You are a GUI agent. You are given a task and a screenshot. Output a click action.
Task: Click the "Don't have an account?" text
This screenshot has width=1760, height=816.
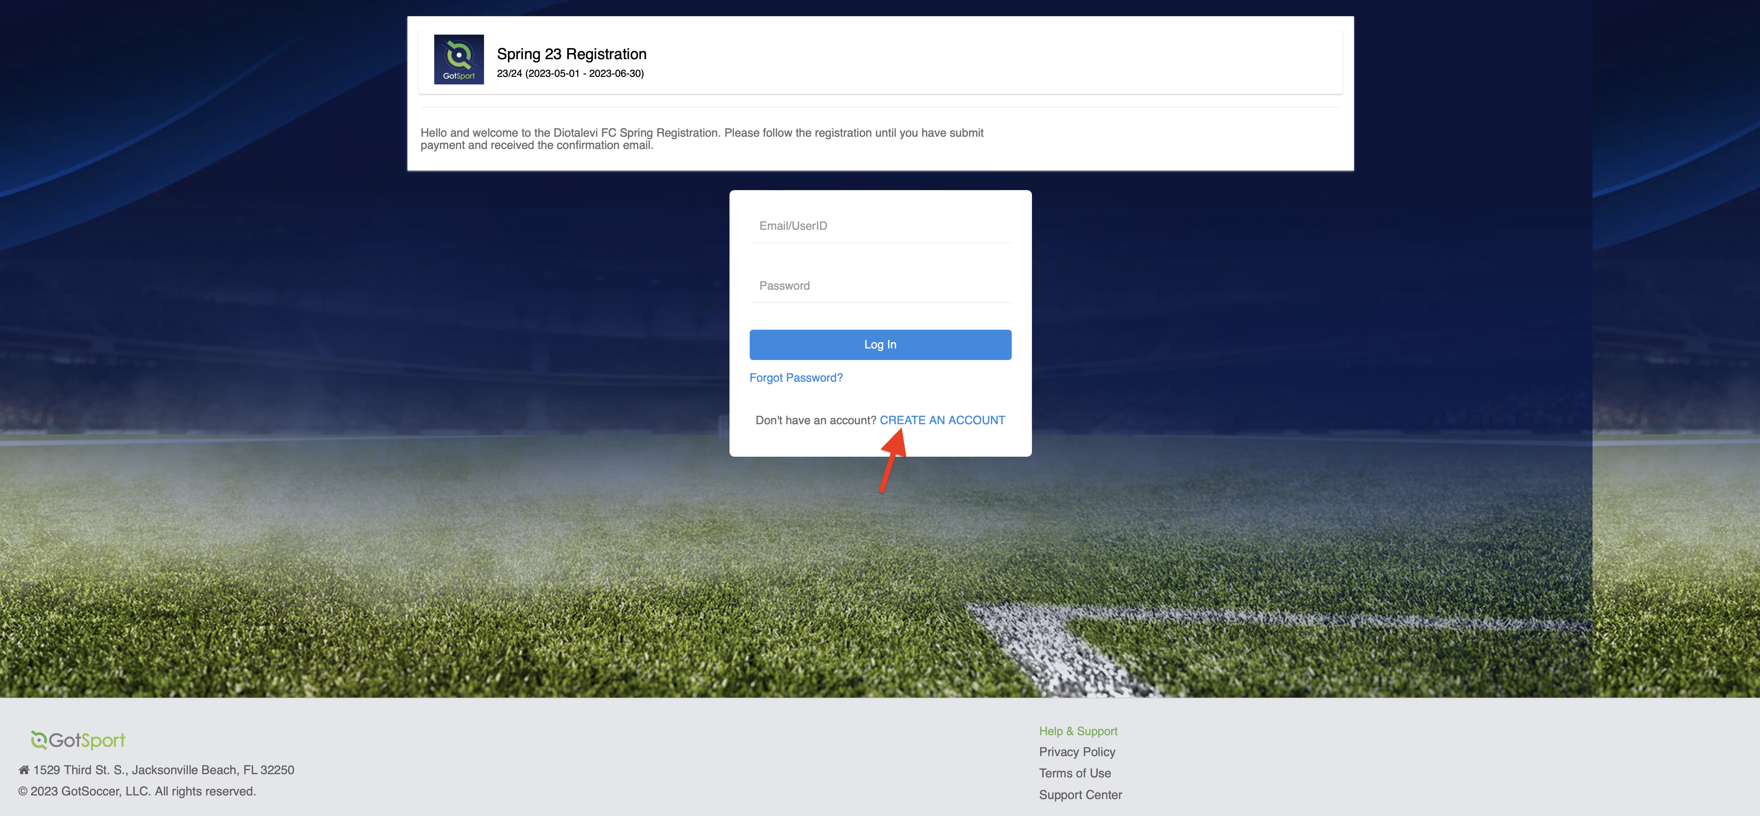816,420
